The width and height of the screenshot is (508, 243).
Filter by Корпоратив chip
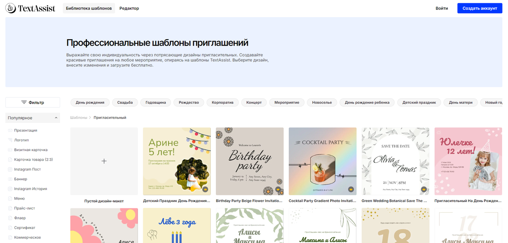[223, 103]
